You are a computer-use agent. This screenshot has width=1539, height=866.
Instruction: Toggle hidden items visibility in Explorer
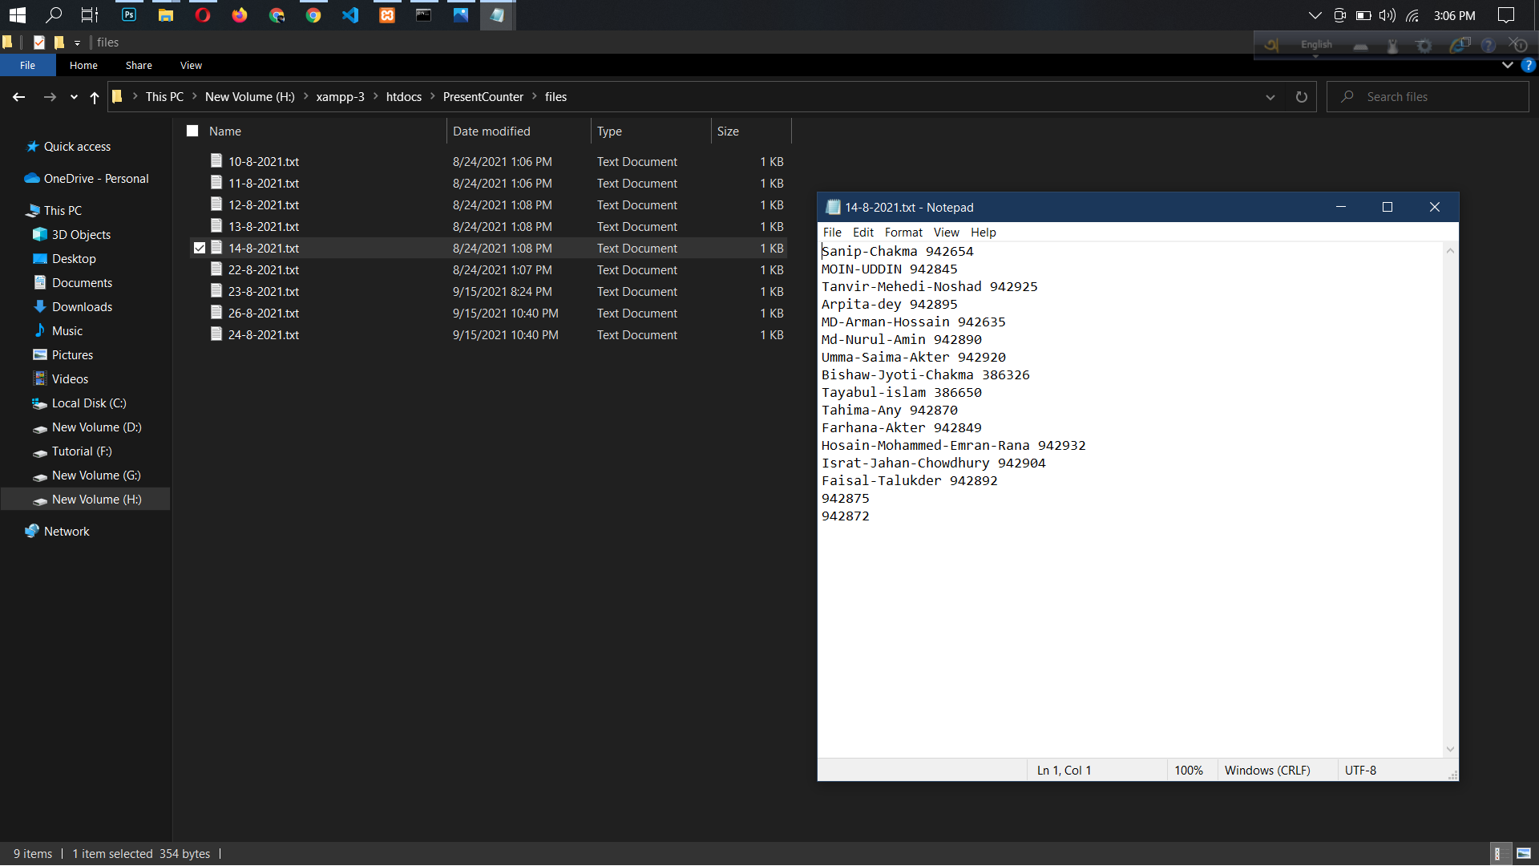(x=190, y=64)
